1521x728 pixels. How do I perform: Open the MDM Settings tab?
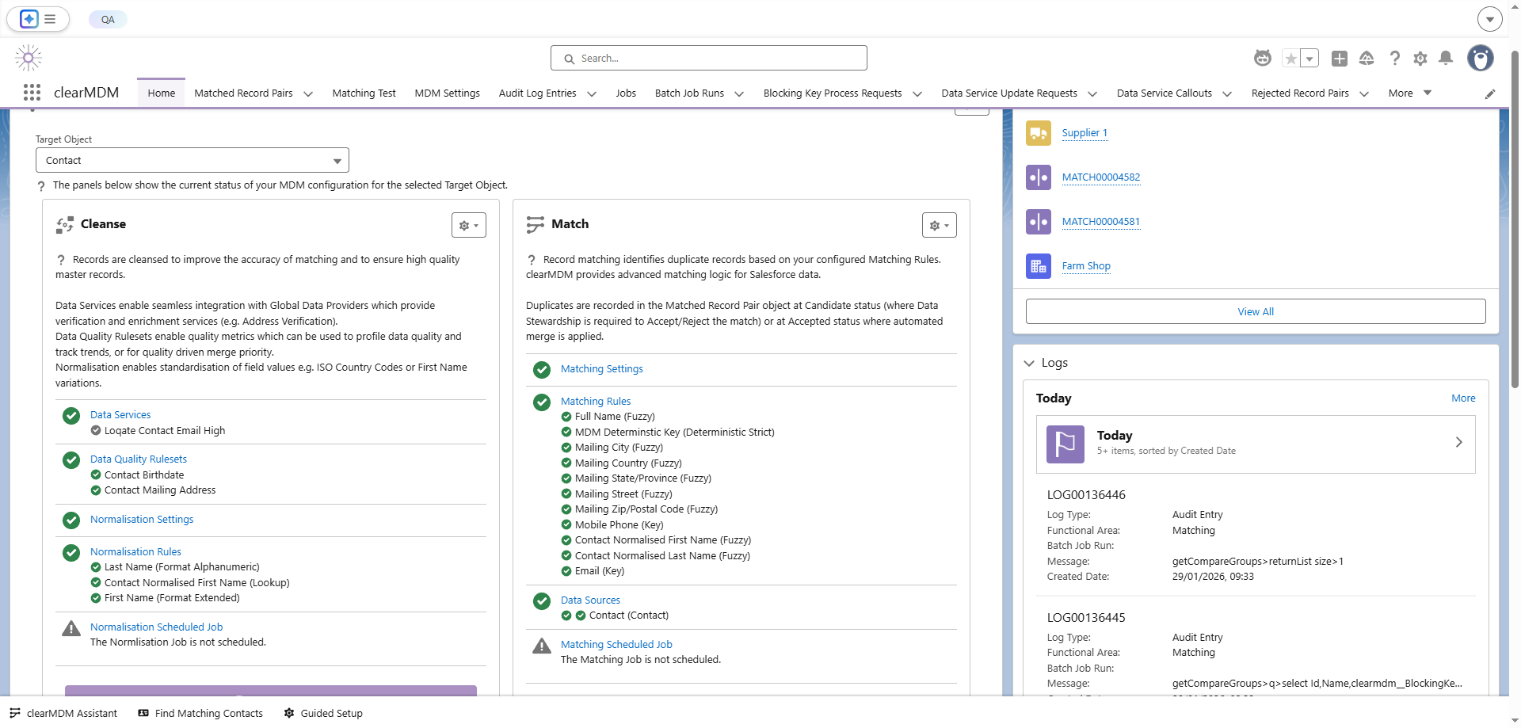pyautogui.click(x=448, y=93)
